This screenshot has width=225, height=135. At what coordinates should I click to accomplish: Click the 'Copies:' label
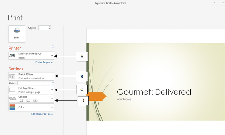click(32, 28)
